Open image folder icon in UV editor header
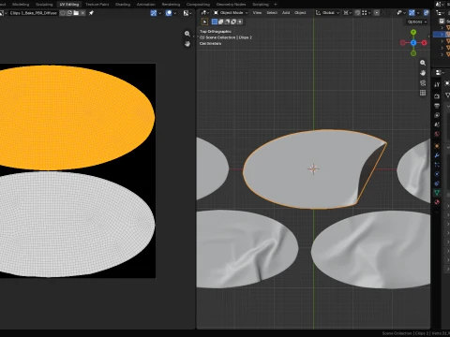 click(x=76, y=13)
